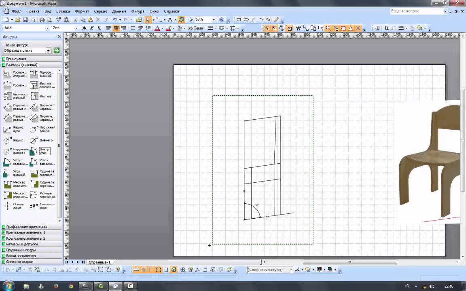Open the Примечания stencil title
The image size is (466, 291).
[x=32, y=59]
